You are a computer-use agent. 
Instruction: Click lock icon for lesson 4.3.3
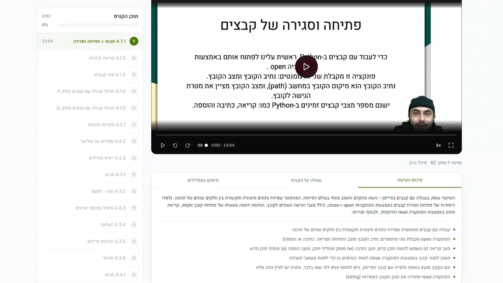click(134, 208)
